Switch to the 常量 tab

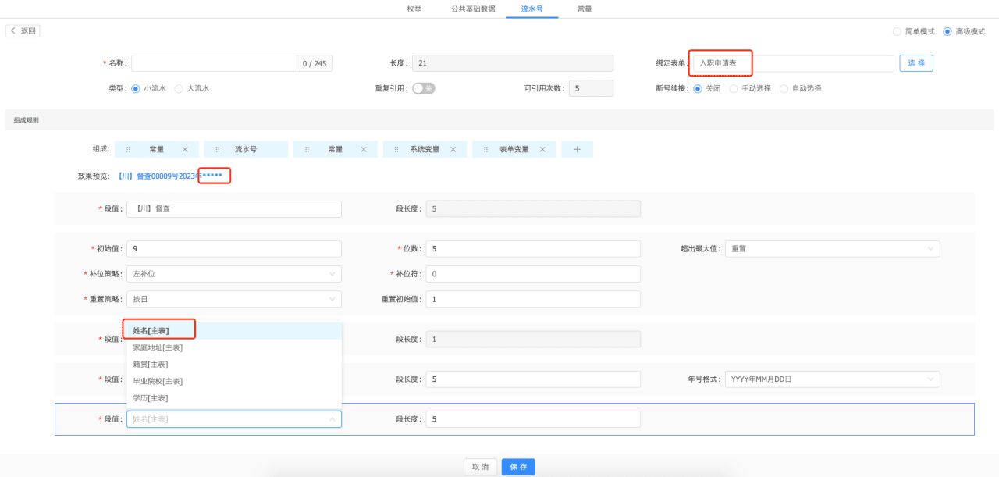point(584,9)
